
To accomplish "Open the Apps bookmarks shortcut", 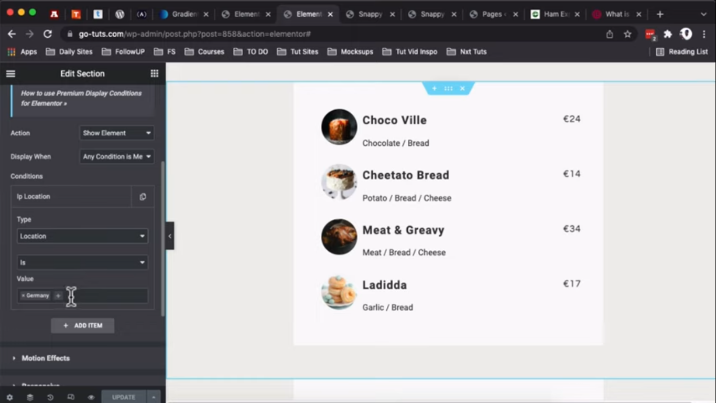I will click(22, 51).
